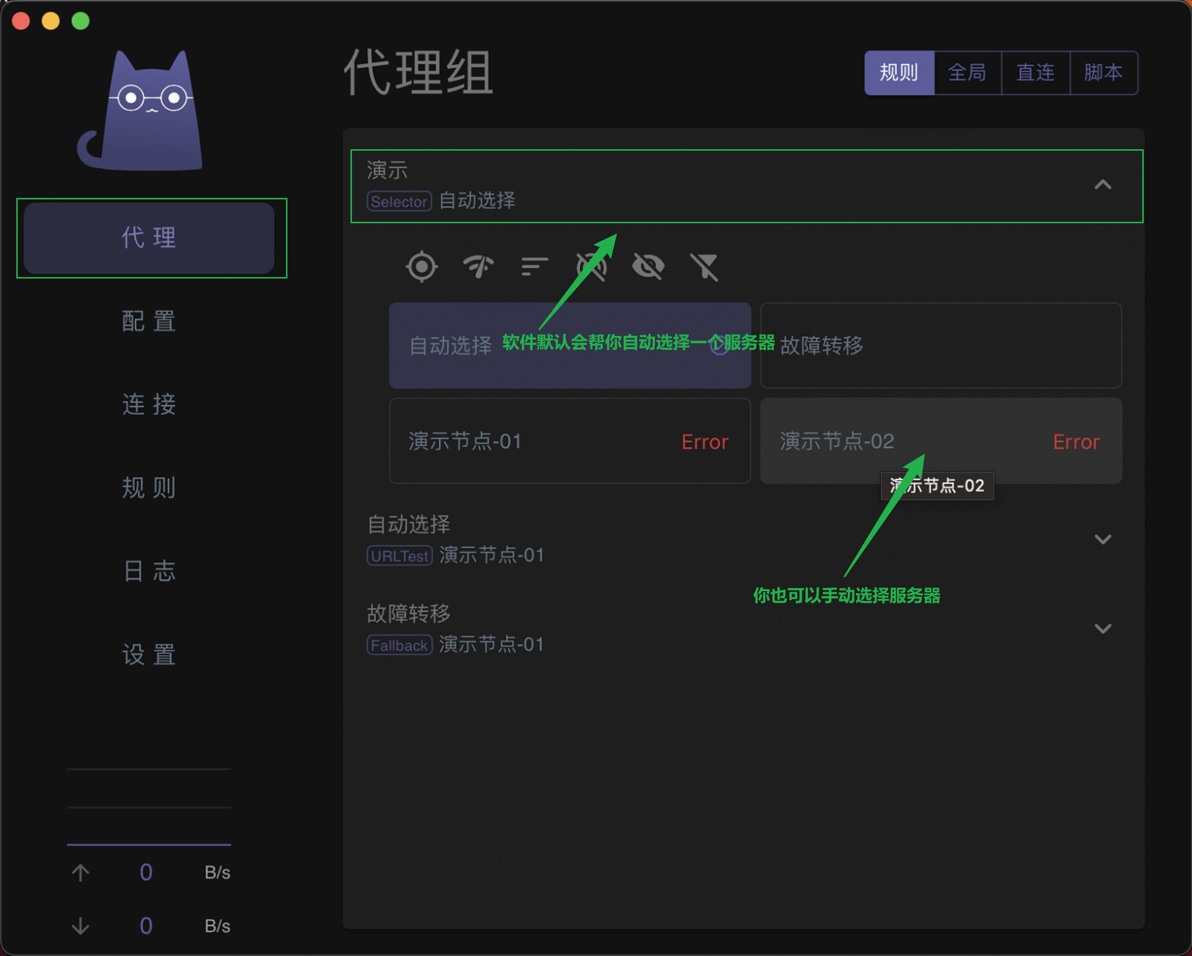Click the sort proxies lines icon
1192x956 pixels.
535,267
